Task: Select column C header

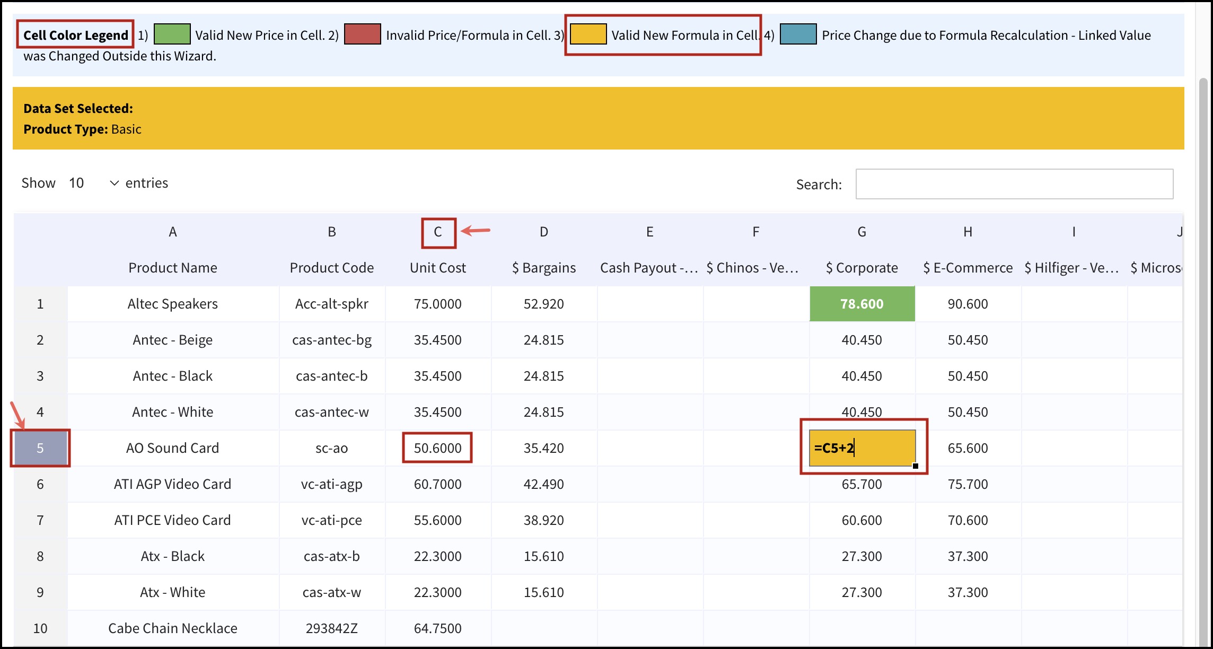Action: pos(438,232)
